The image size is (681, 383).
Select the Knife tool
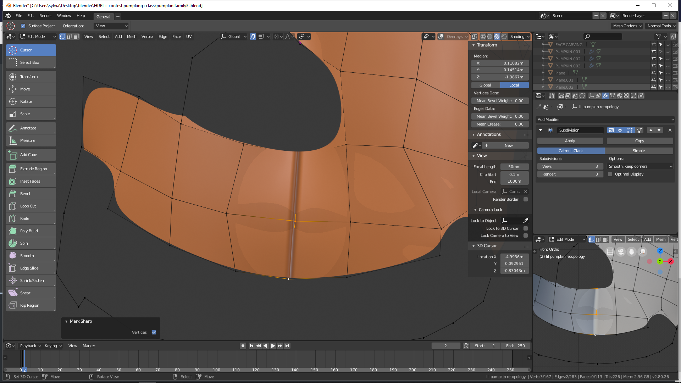tap(31, 218)
